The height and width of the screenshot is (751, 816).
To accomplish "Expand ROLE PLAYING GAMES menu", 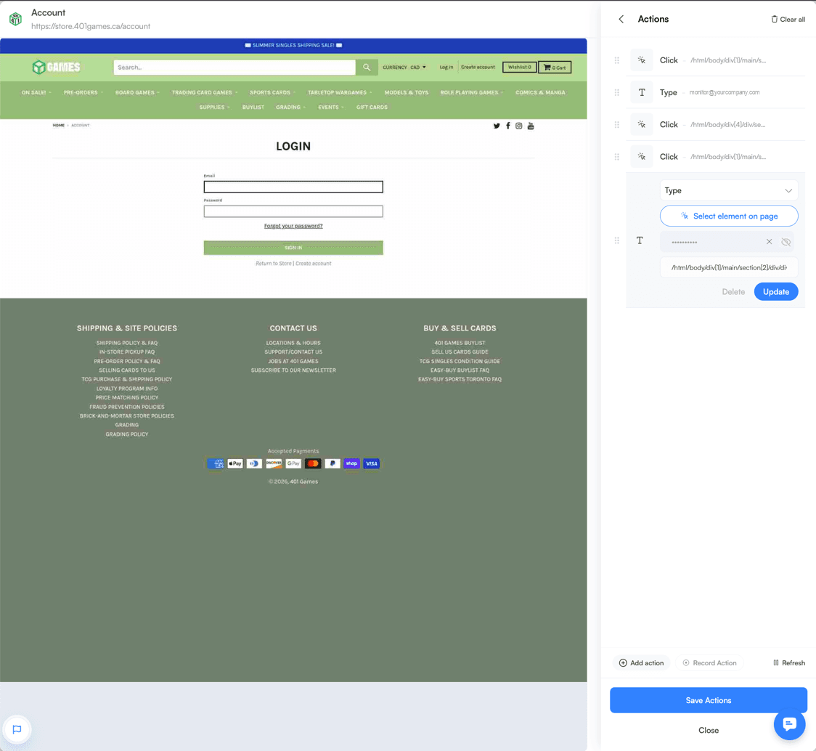I will tap(471, 93).
